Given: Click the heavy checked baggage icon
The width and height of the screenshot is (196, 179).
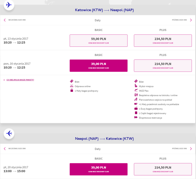Looking at the screenshot, I should pyautogui.click(x=136, y=113).
